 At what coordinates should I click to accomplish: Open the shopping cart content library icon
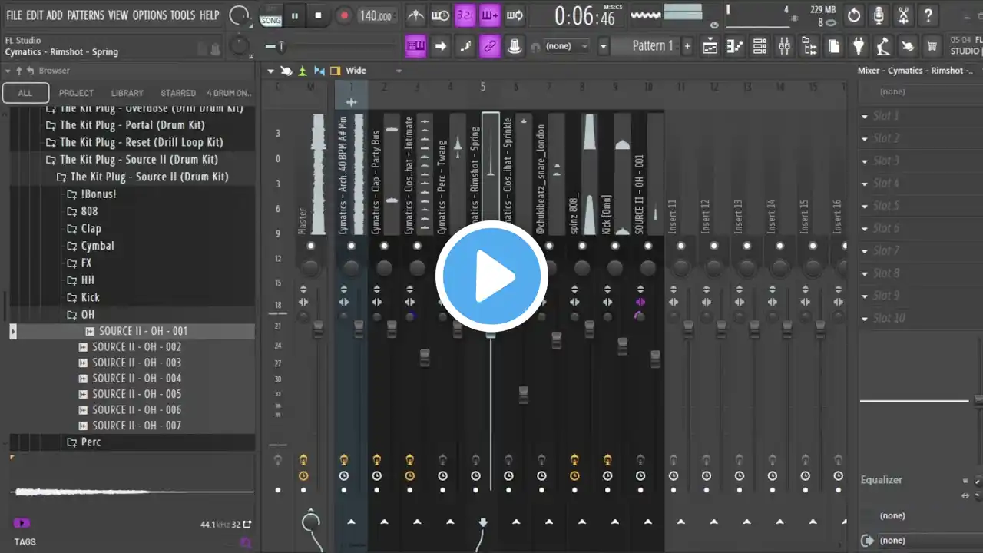932,46
